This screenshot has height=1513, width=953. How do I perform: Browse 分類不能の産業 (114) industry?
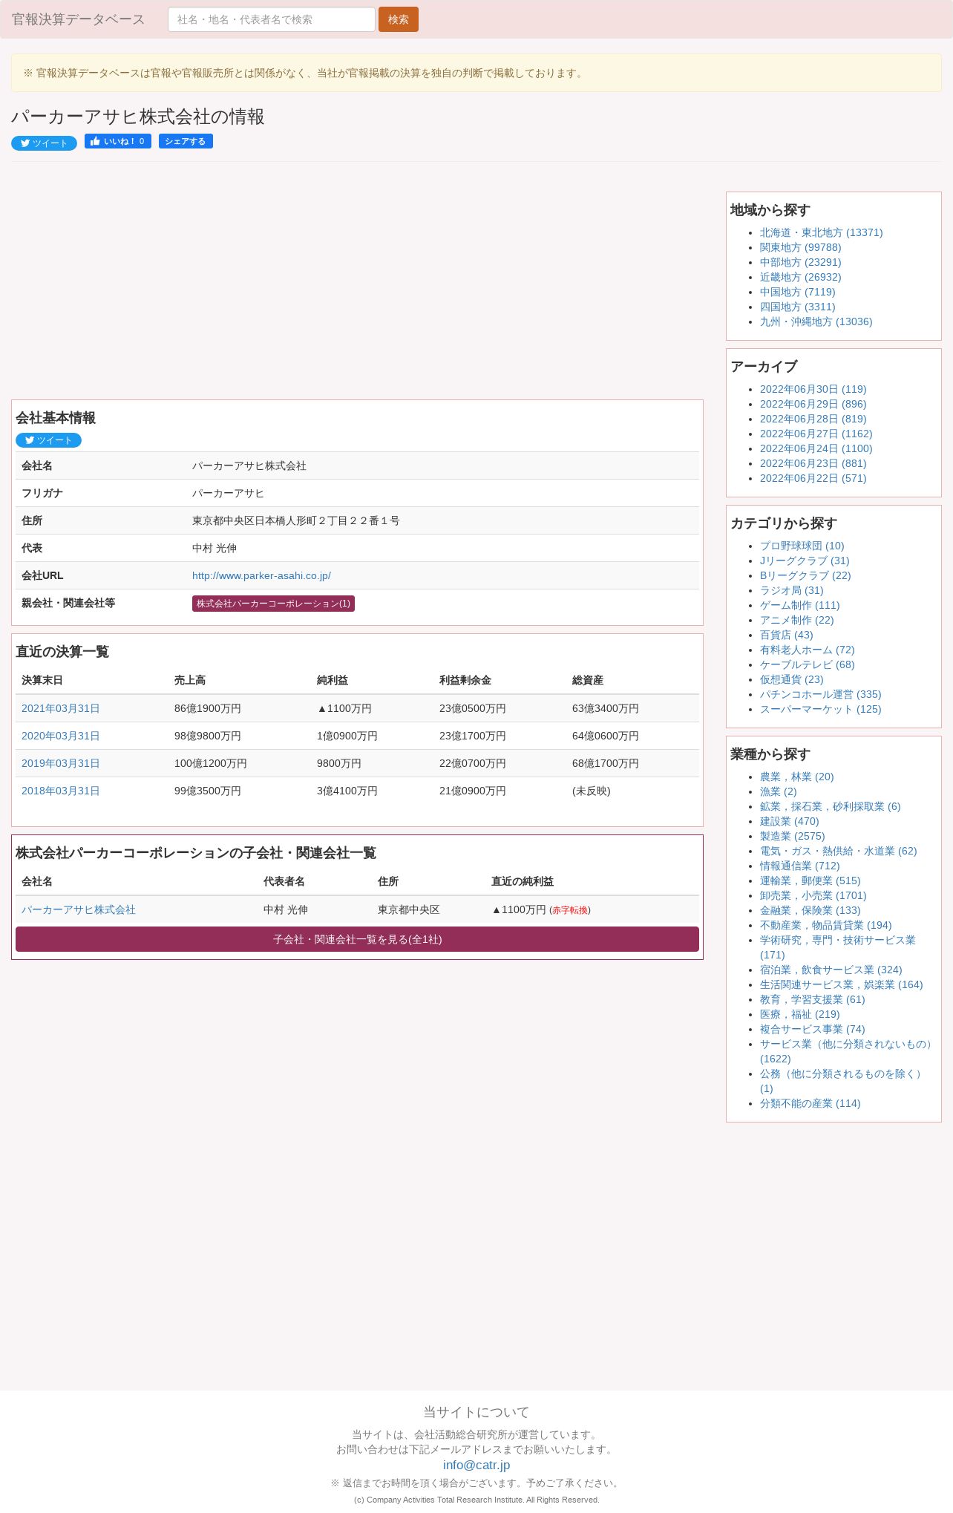810,1103
